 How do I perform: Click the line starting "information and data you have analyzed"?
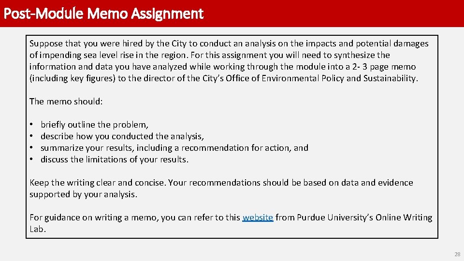(222, 67)
